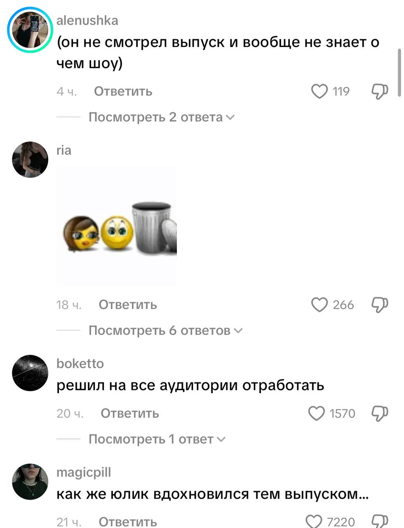The width and height of the screenshot is (404, 528).
Task: Click the comments scrollbar handle
Action: coord(399,73)
